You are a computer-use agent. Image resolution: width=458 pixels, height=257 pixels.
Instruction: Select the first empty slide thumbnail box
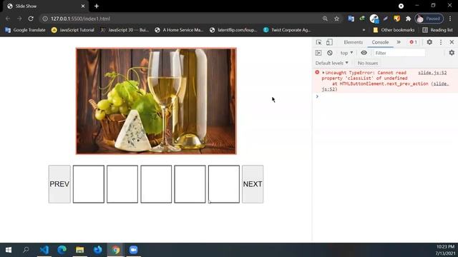(89, 184)
